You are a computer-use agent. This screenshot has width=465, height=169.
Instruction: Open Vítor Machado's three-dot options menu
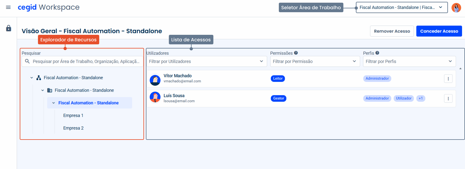point(448,79)
